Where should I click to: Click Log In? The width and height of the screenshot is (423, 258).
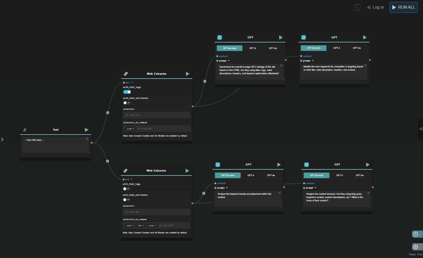[375, 7]
